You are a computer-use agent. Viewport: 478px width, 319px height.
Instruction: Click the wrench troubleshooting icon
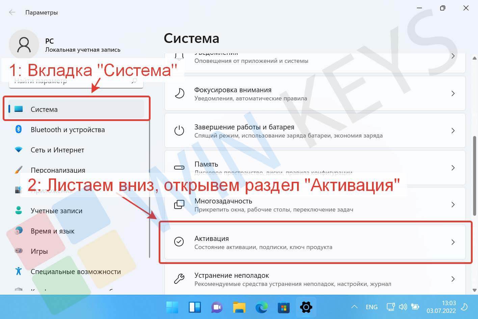coord(179,279)
